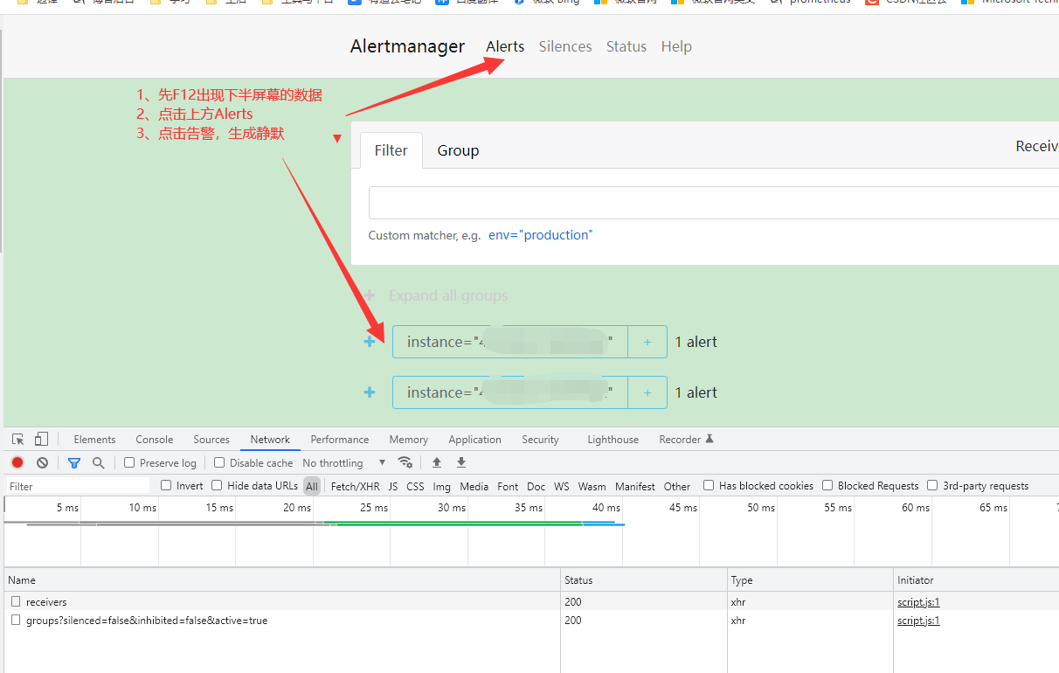Viewport: 1059px width, 673px height.
Task: Open network conditions wifi icon
Action: (405, 462)
